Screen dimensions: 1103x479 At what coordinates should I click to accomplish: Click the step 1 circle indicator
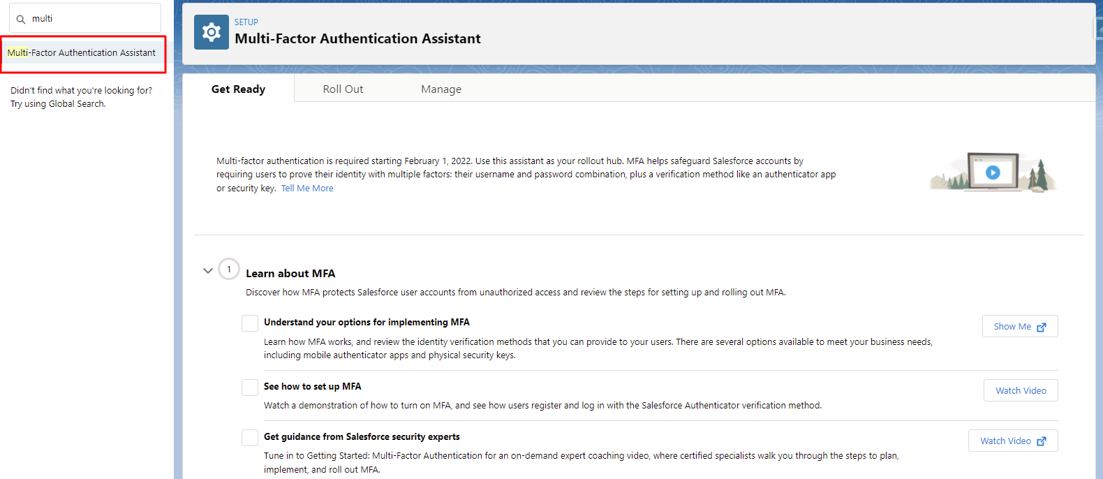tap(229, 269)
